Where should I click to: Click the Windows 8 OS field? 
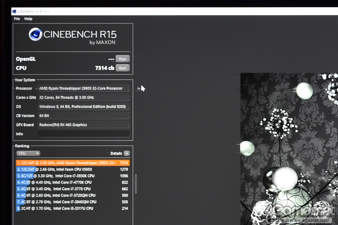coord(84,106)
